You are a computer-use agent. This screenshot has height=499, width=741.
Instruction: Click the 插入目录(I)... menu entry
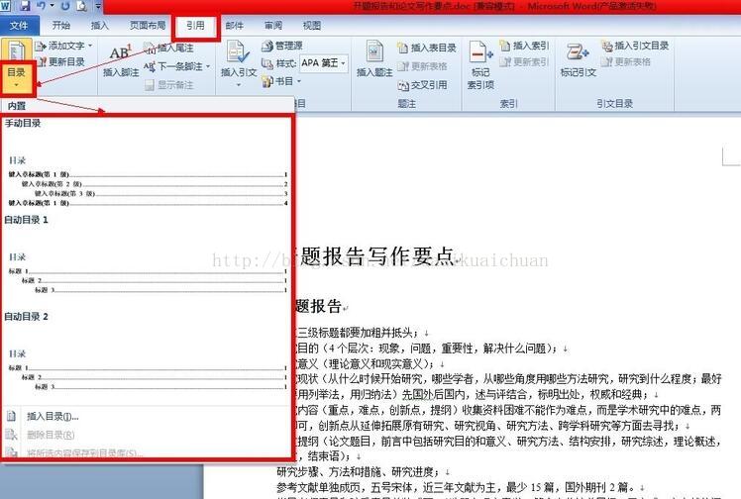pos(147,416)
